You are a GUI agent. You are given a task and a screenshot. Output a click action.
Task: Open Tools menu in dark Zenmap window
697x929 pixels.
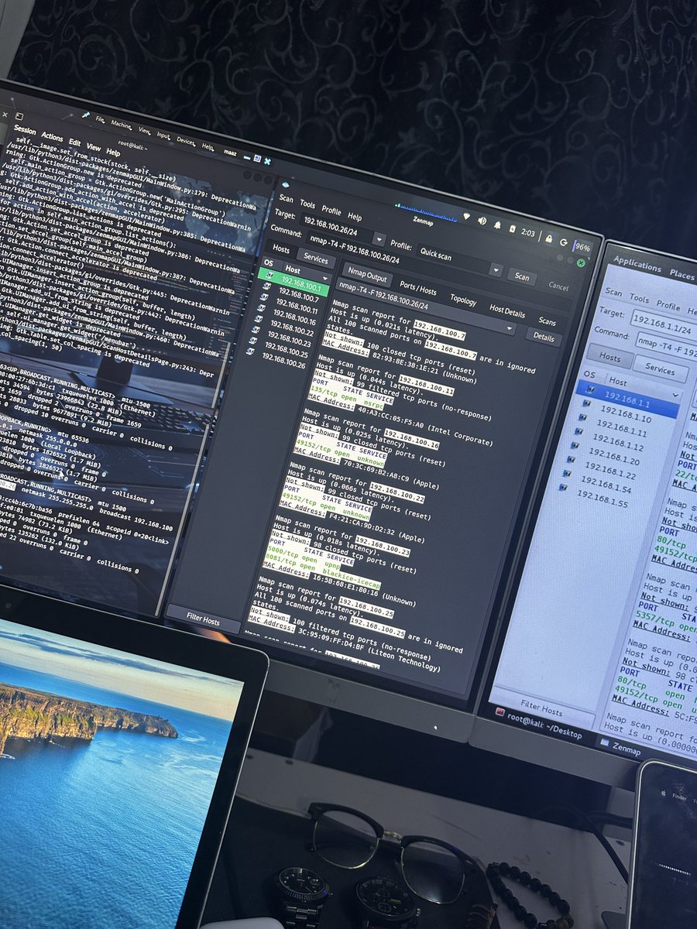click(x=307, y=204)
